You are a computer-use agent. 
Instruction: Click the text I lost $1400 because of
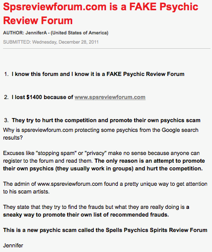coord(43,97)
